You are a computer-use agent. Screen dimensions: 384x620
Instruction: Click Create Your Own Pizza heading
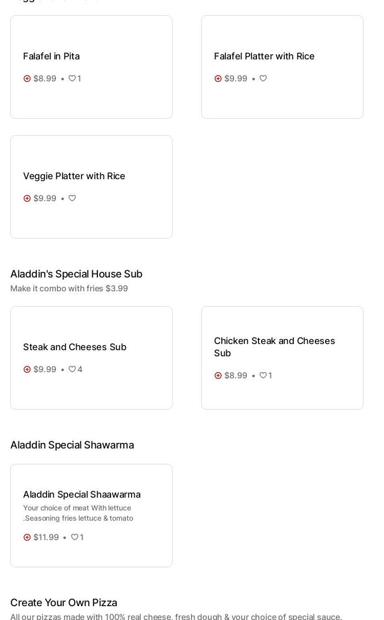coord(63,603)
